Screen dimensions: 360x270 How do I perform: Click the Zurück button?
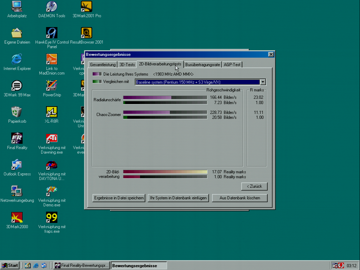point(254,186)
